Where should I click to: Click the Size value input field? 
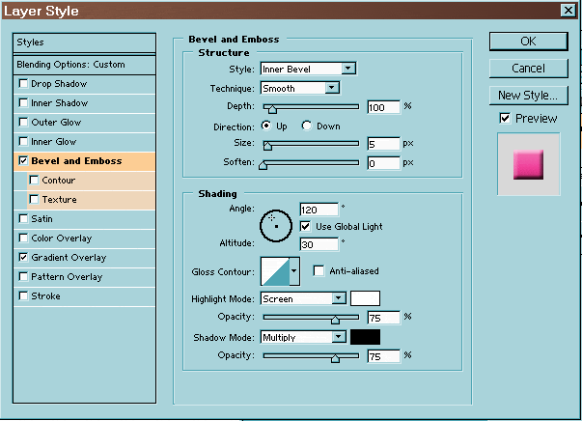click(382, 144)
